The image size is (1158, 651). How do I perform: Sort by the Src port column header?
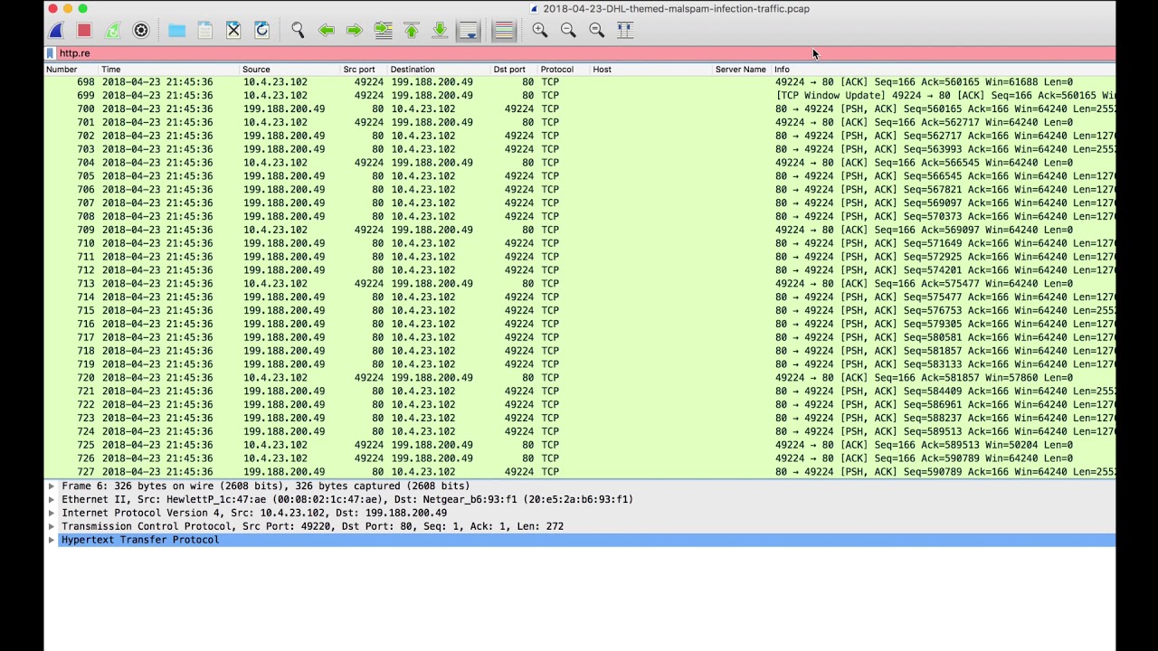click(x=365, y=69)
